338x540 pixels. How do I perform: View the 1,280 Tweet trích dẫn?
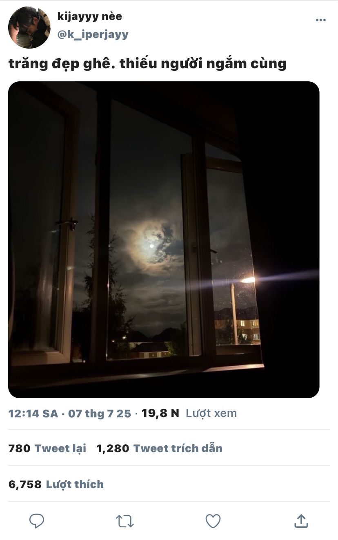click(x=160, y=448)
